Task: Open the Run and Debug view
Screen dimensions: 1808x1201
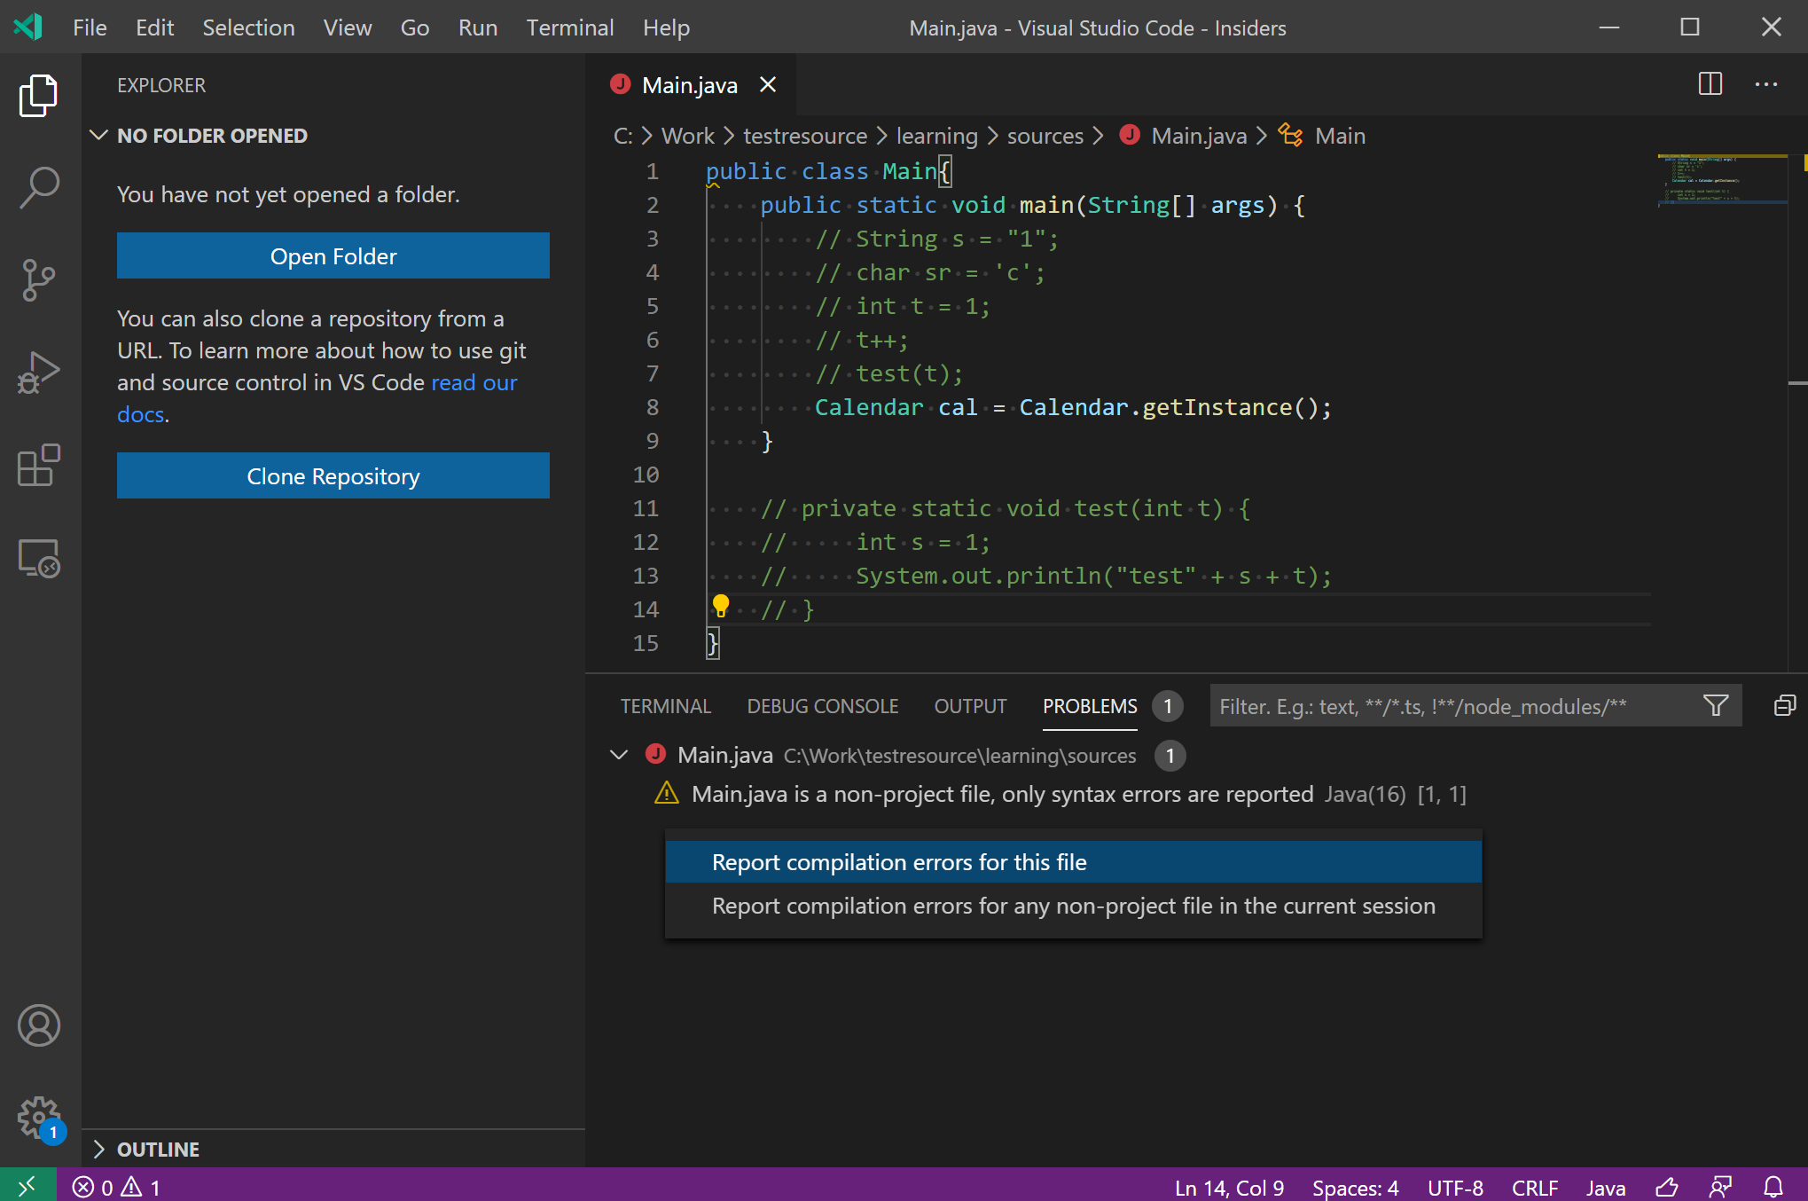Action: coord(39,373)
